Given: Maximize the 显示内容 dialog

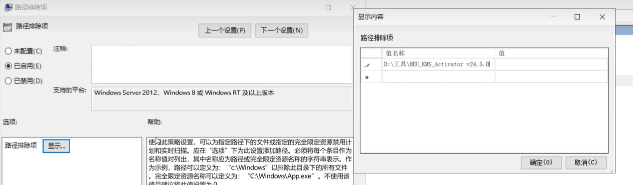Looking at the screenshot, I should click(x=577, y=17).
